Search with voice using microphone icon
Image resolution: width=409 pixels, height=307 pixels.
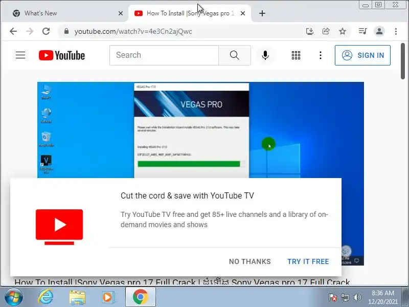tap(265, 55)
